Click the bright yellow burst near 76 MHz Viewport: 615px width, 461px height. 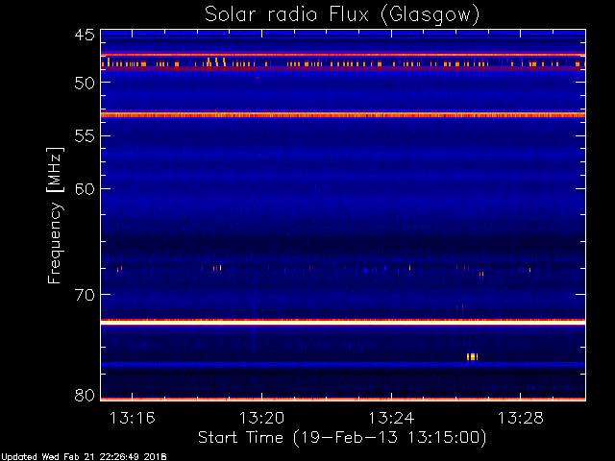coord(472,356)
